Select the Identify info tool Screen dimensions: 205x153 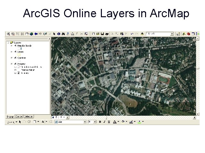pyautogui.click(x=59, y=34)
